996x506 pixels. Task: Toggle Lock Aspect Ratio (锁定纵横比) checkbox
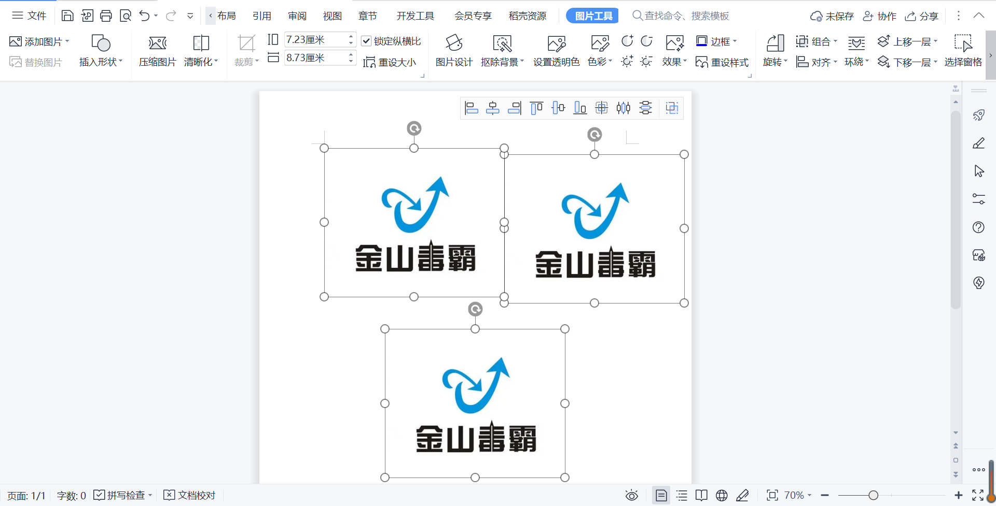click(x=366, y=41)
